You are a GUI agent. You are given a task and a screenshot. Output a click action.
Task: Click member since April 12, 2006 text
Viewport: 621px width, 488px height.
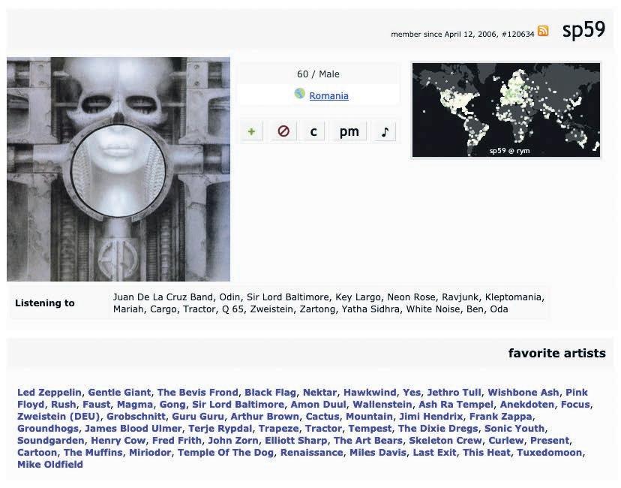pyautogui.click(x=443, y=34)
